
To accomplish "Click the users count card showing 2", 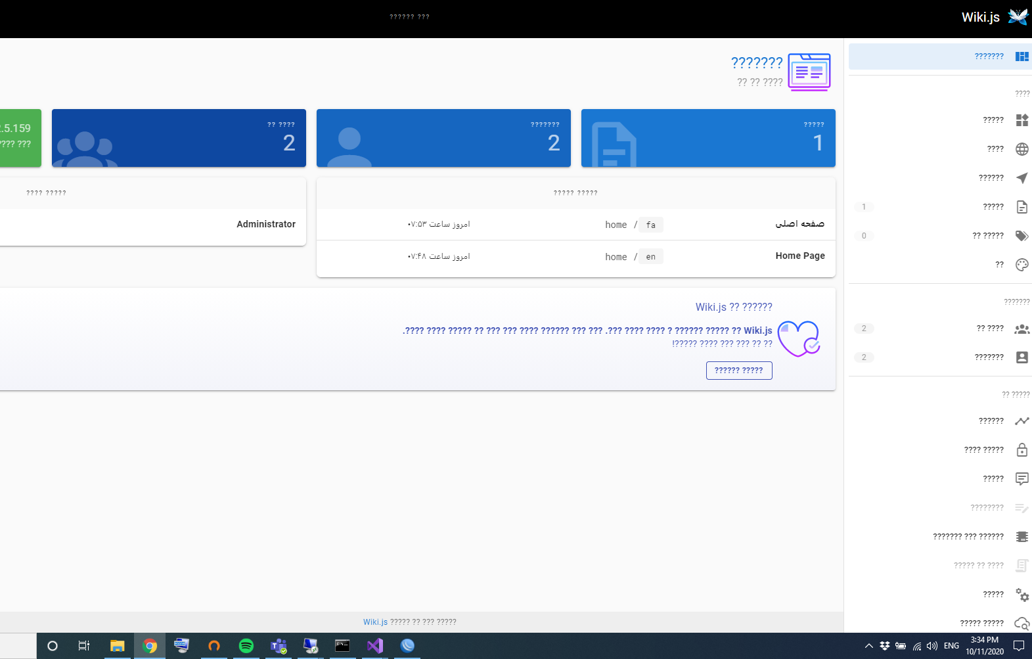I will tap(443, 138).
